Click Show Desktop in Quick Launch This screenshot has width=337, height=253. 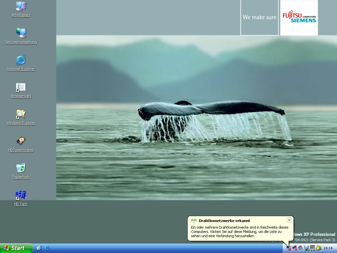pos(39,248)
